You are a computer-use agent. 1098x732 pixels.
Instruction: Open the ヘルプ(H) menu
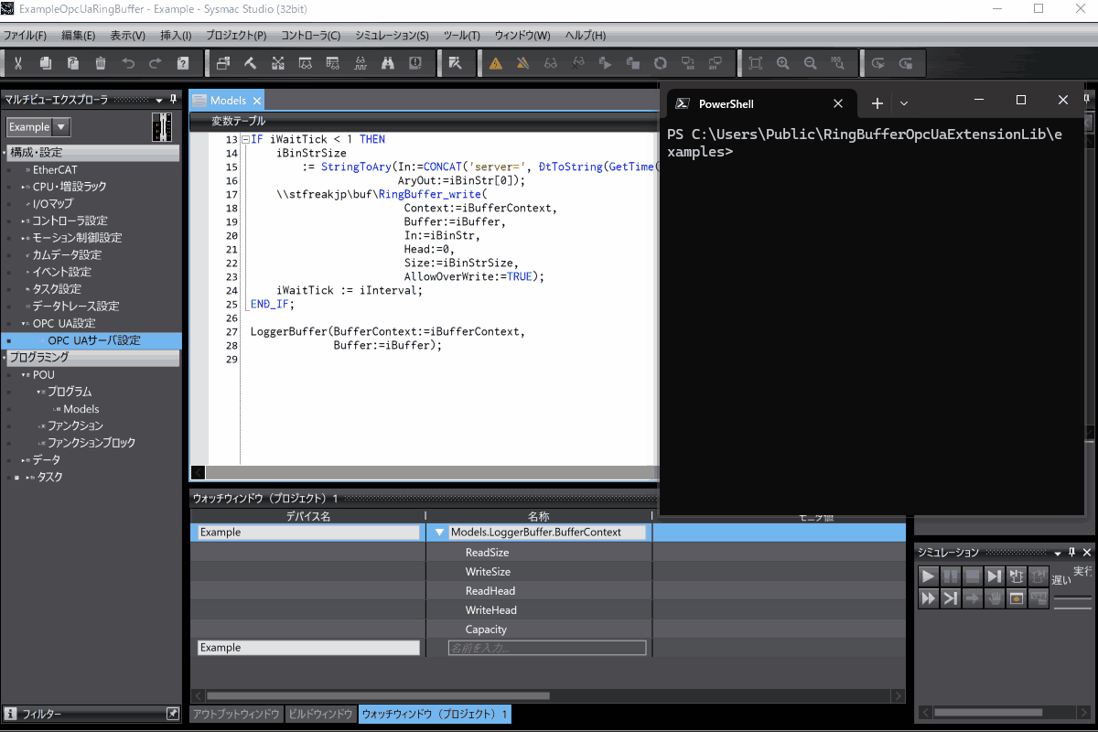coord(586,36)
